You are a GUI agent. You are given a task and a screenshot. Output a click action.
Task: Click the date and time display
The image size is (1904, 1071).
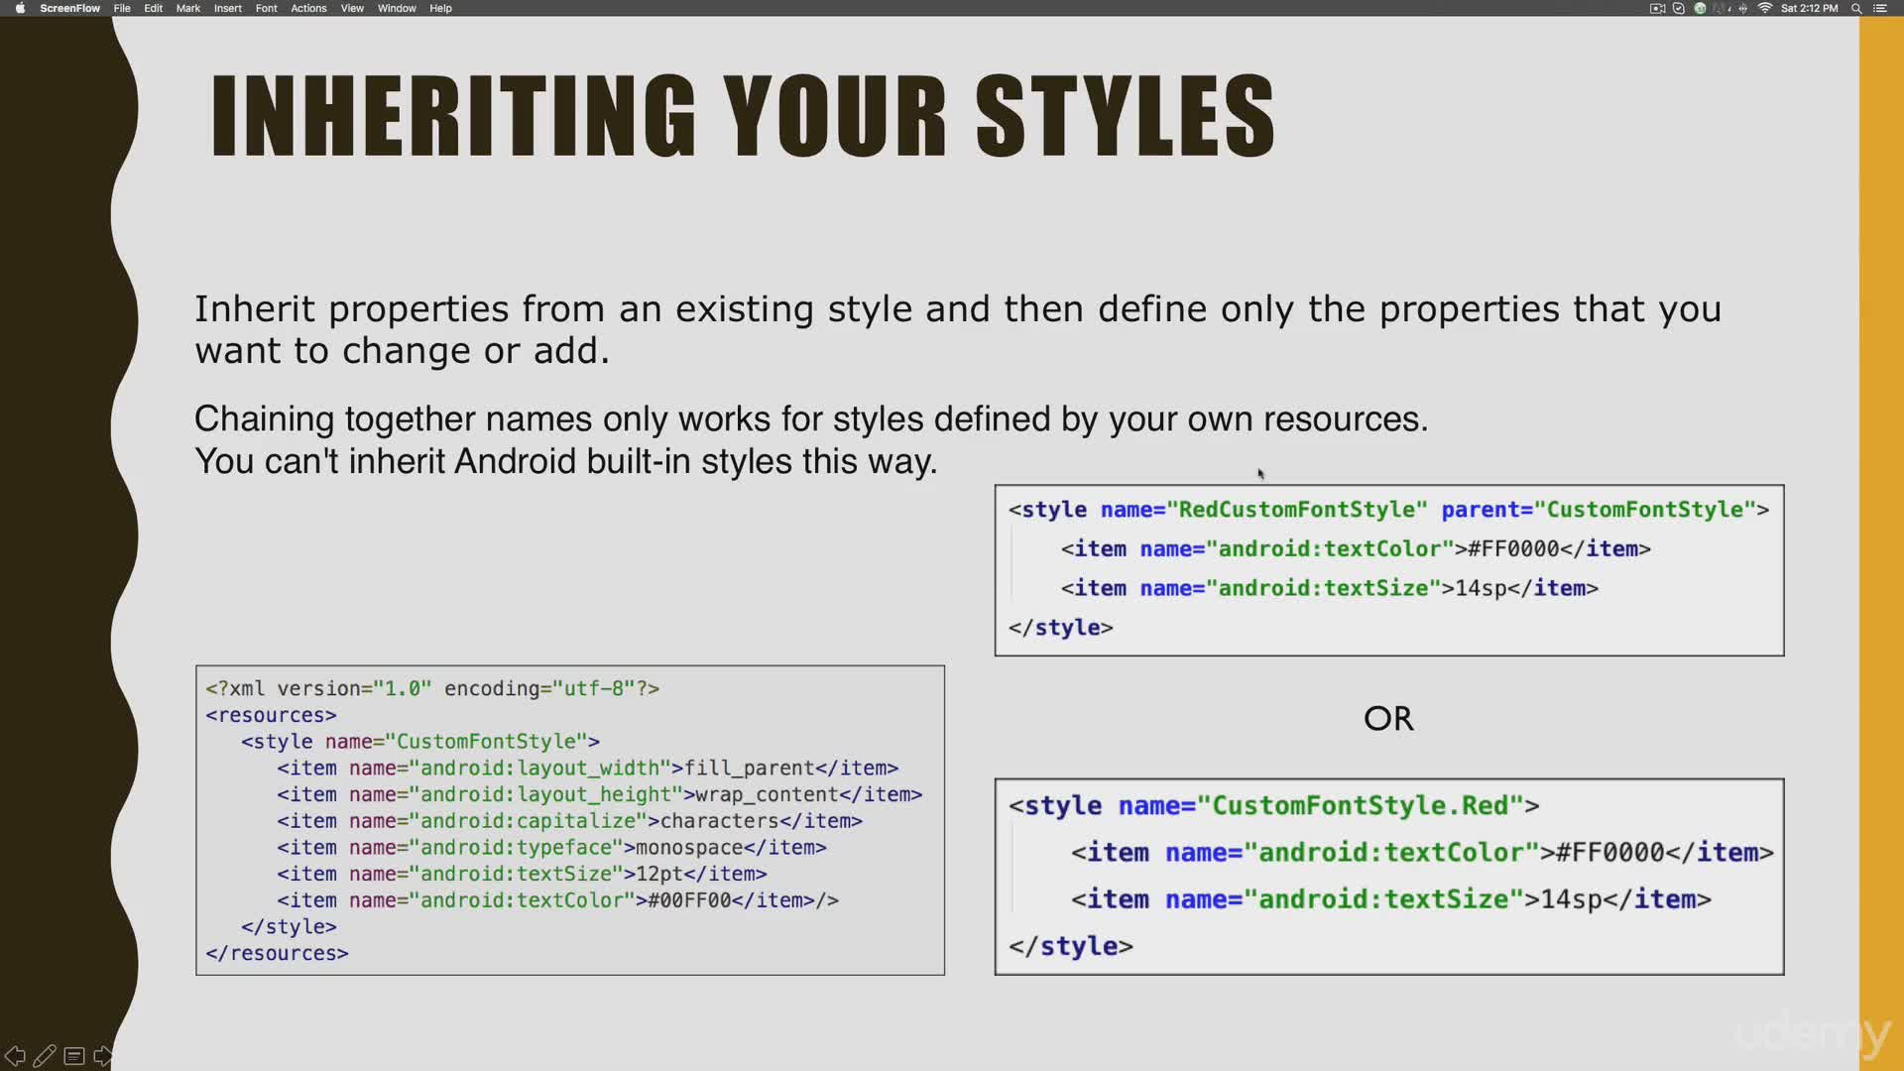pos(1809,8)
